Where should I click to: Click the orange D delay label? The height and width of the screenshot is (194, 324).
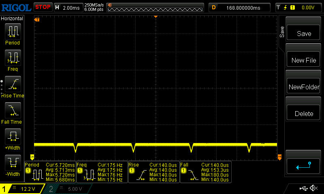click(214, 8)
